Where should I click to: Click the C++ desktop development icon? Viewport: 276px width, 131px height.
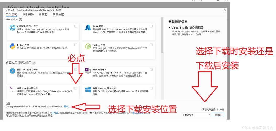pos(13,90)
